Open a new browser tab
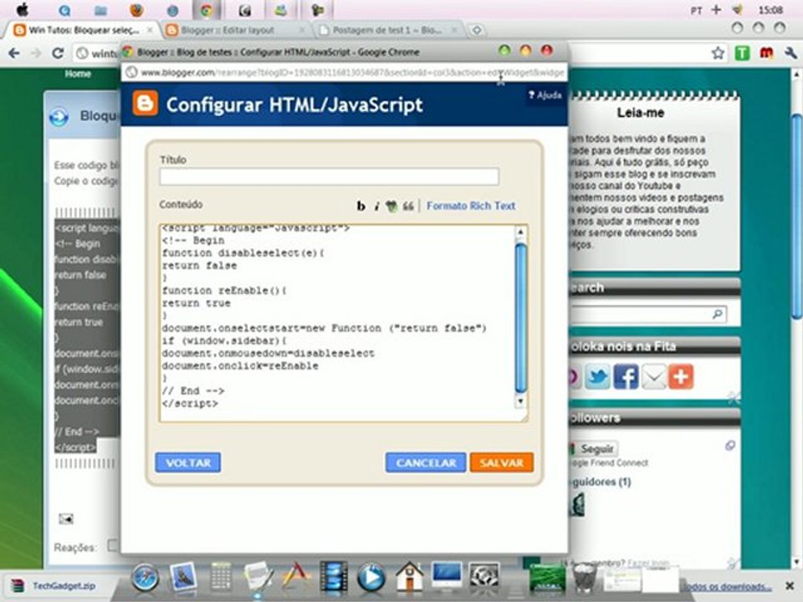 click(x=477, y=30)
